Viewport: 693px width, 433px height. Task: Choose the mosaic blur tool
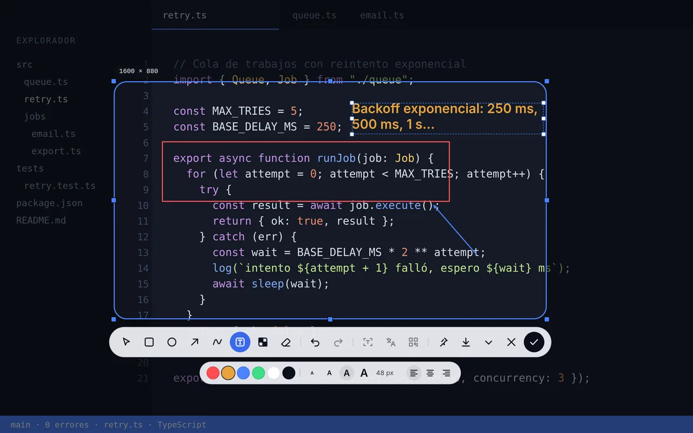tap(263, 342)
